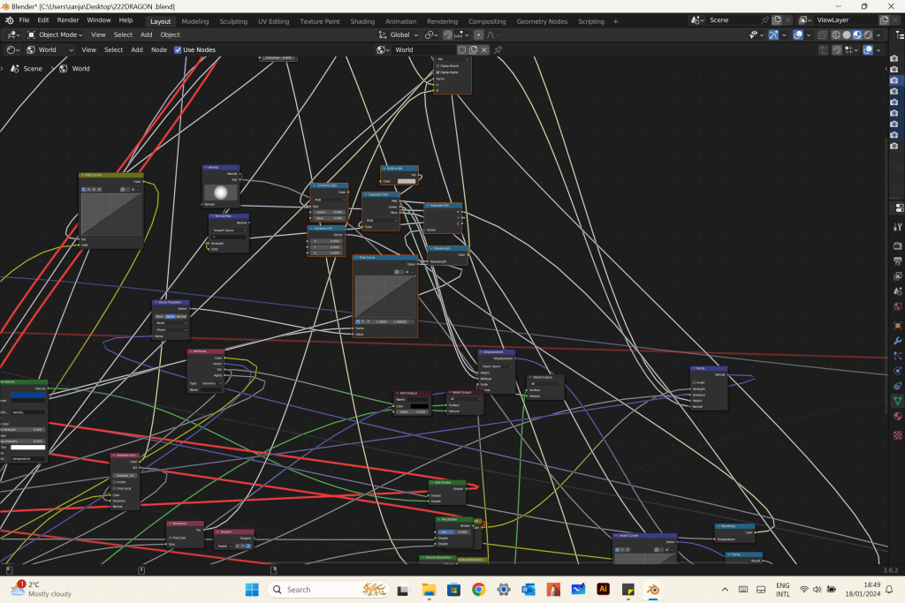Go to the parent node tree
This screenshot has height=603, width=905.
pos(824,50)
